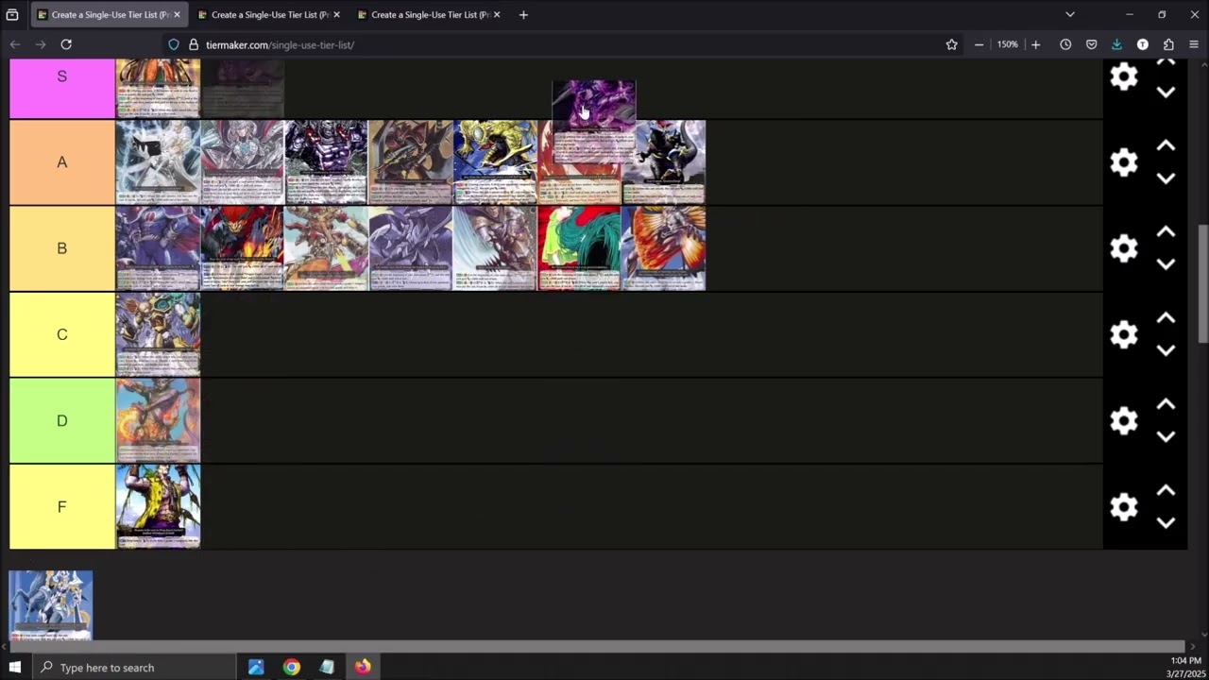1209x680 pixels.
Task: Close the second tiermaker tab
Action: 336,14
